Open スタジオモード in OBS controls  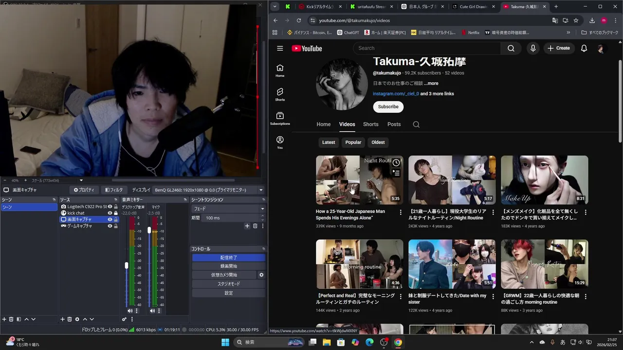tap(229, 284)
